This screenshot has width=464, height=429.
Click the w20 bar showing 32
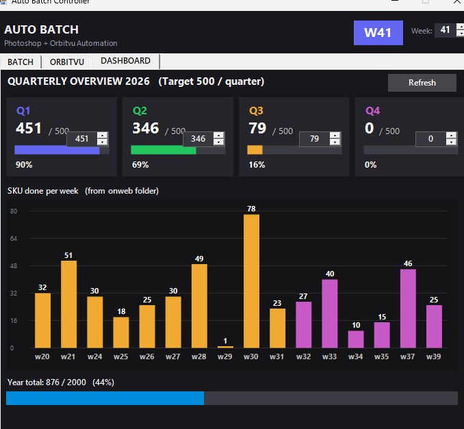[42, 320]
